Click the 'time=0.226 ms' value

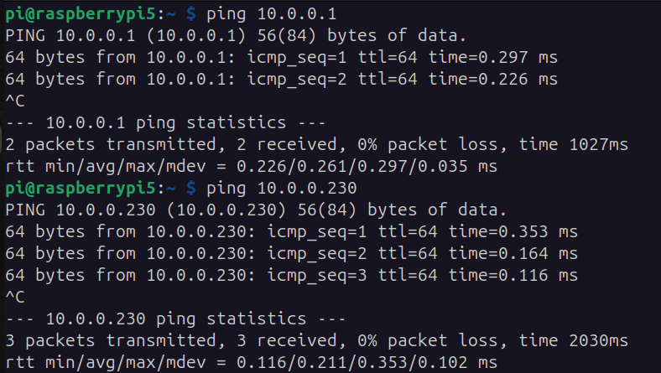tap(493, 80)
